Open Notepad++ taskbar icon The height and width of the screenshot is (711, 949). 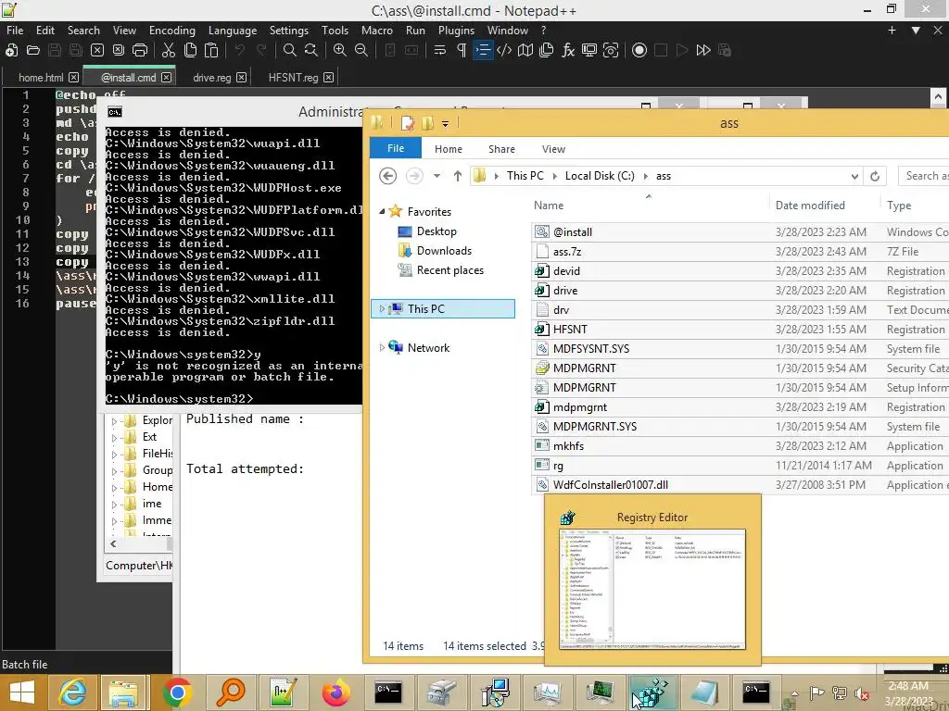tap(283, 692)
